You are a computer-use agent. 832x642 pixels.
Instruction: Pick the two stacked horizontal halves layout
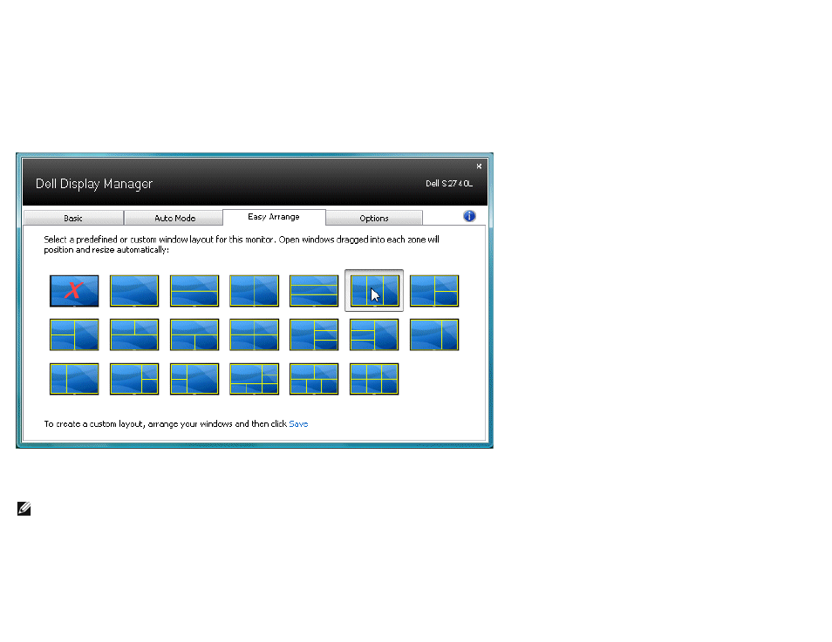click(x=194, y=291)
